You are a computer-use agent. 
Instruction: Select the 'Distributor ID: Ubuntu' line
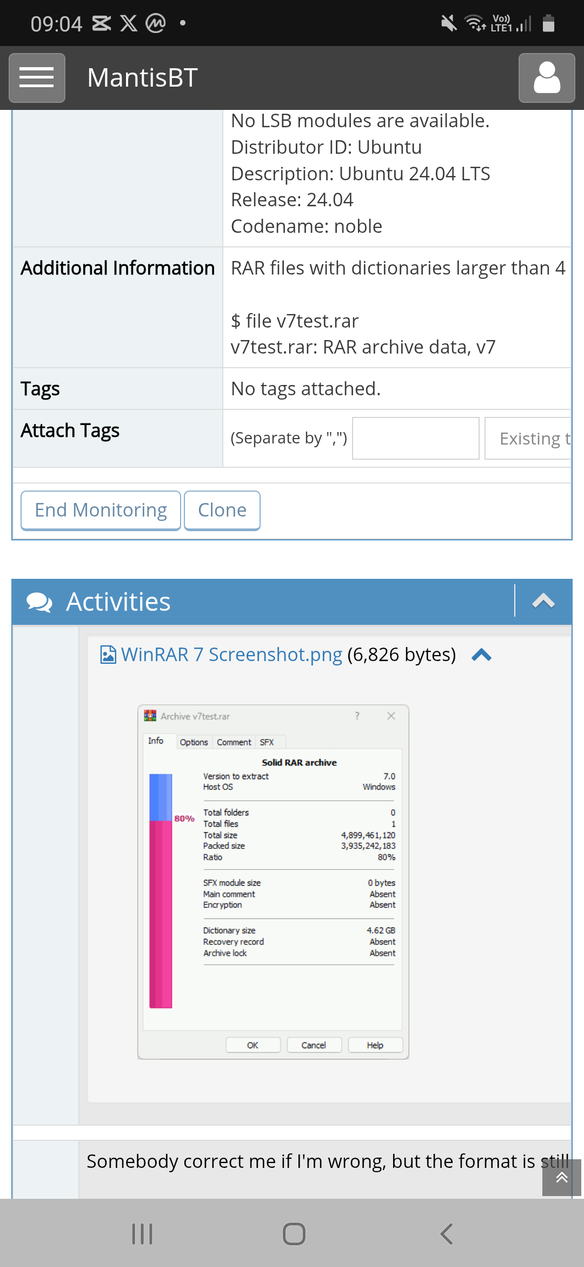click(326, 147)
